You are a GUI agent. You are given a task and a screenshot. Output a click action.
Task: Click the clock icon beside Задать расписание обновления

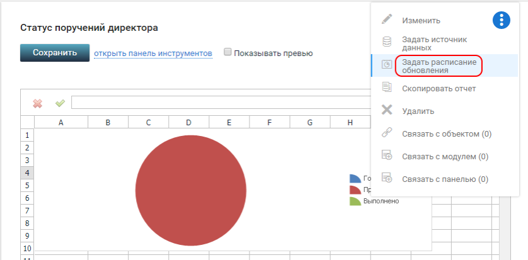[387, 64]
